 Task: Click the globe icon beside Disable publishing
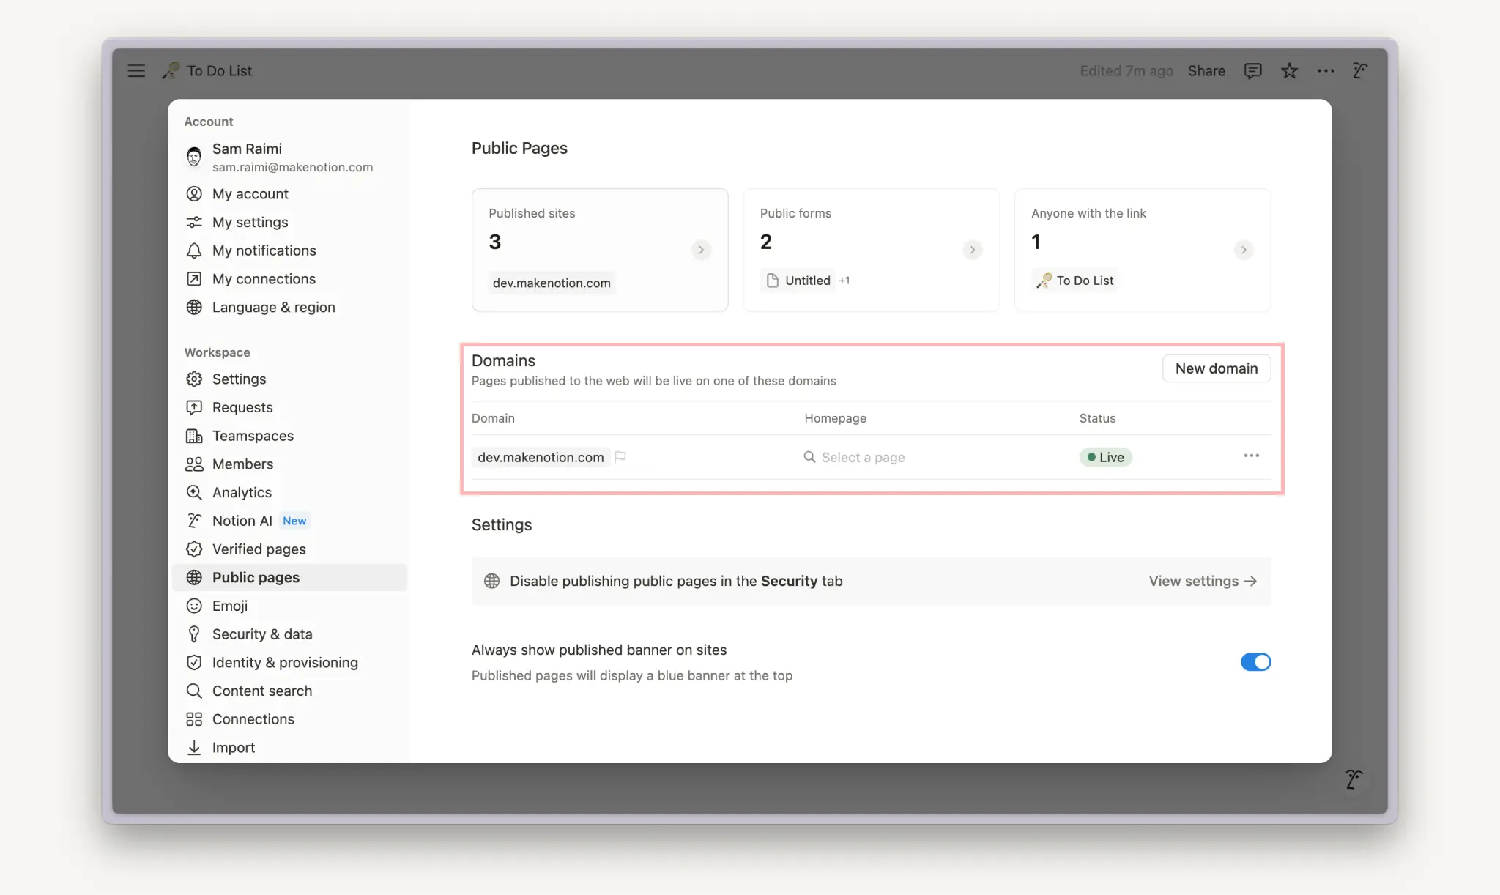tap(491, 581)
